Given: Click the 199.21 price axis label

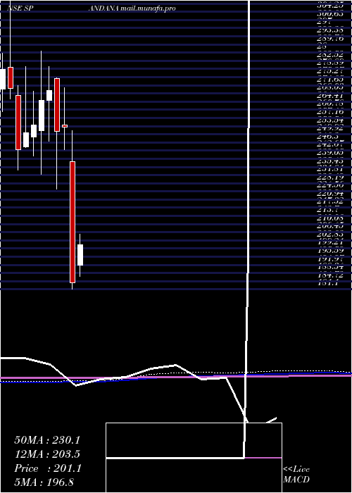Looking at the screenshot, I should pyautogui.click(x=330, y=242).
